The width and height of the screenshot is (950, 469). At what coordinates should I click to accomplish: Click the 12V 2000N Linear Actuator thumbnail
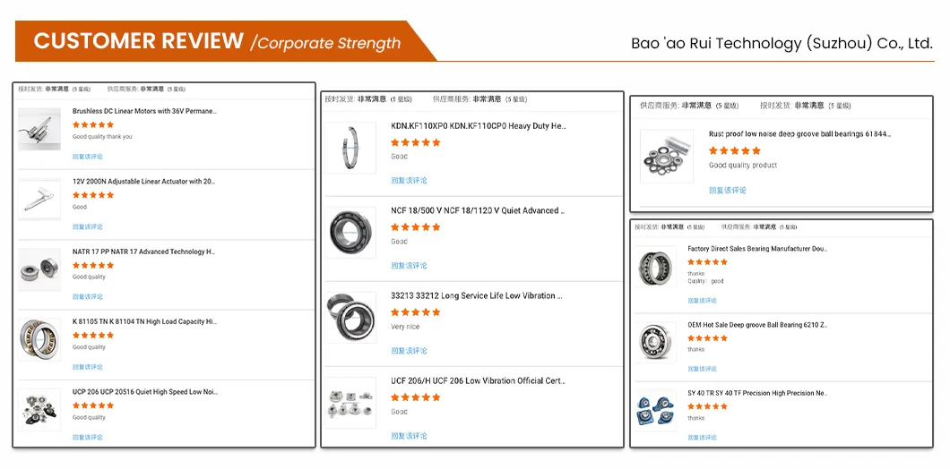(39, 200)
